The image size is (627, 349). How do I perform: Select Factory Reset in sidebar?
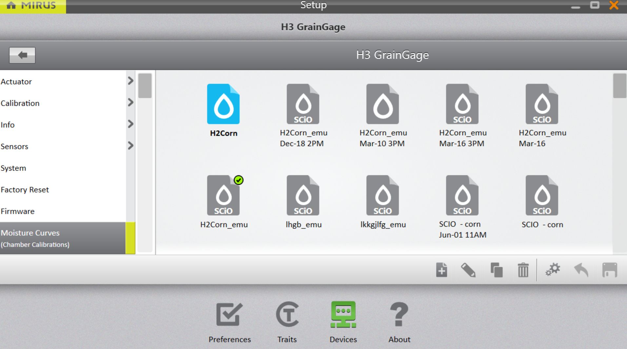pyautogui.click(x=25, y=190)
